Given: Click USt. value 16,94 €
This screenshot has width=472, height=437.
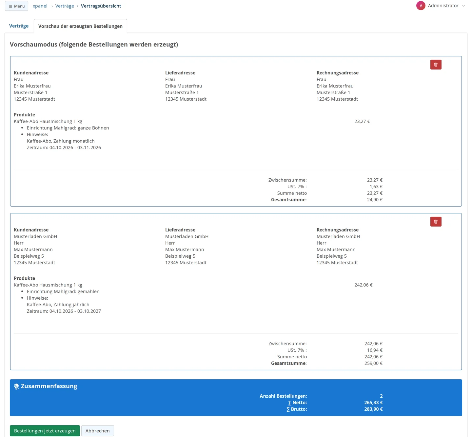Looking at the screenshot, I should pos(375,350).
